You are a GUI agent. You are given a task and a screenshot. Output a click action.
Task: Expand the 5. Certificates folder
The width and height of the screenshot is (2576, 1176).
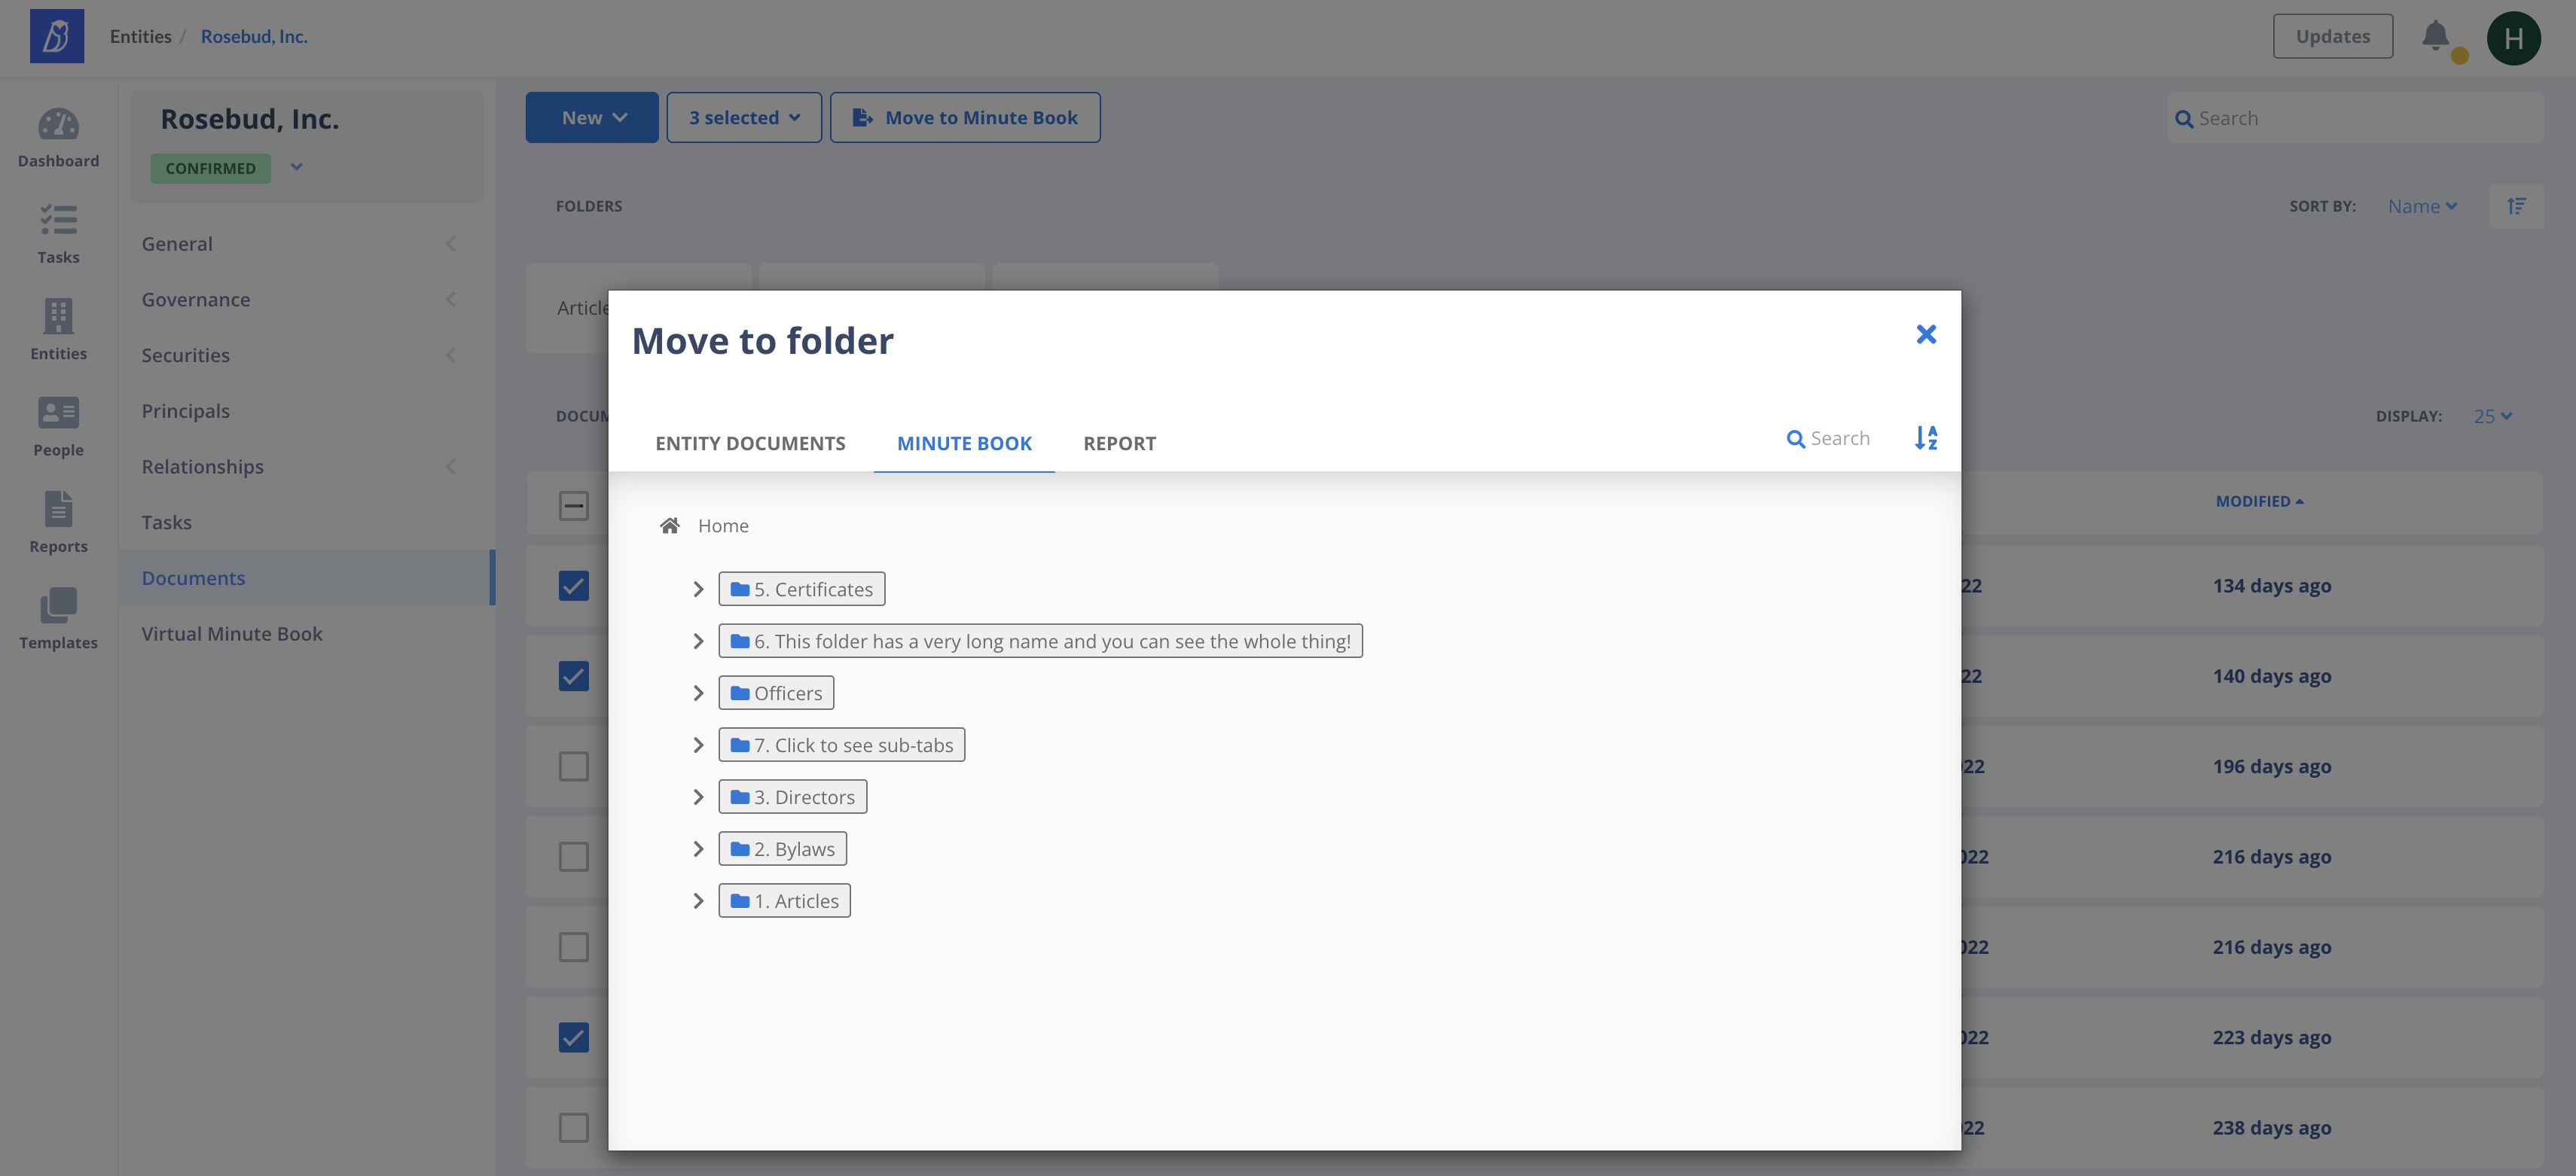click(698, 590)
